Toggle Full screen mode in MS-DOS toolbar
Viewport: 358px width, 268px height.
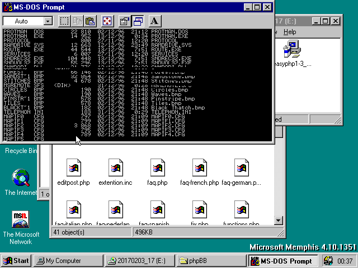pyautogui.click(x=107, y=21)
